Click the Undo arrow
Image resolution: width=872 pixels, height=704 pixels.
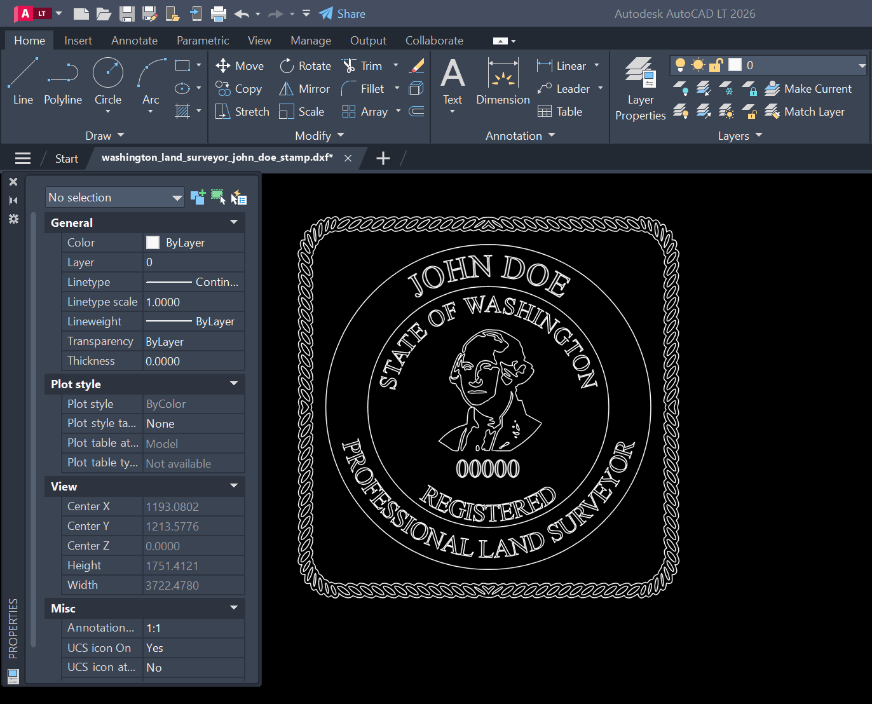coord(242,13)
